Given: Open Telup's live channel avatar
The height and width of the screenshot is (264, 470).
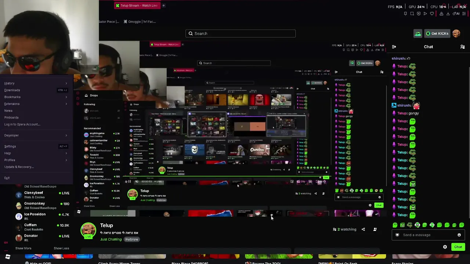Looking at the screenshot, I should [x=88, y=230].
